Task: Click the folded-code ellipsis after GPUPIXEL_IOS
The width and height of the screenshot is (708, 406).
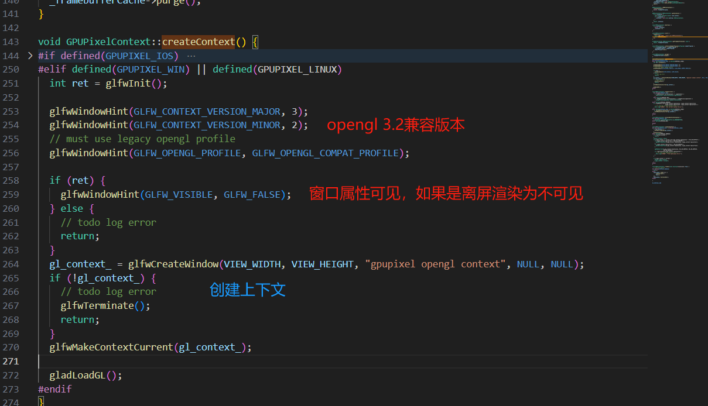Action: click(x=191, y=56)
